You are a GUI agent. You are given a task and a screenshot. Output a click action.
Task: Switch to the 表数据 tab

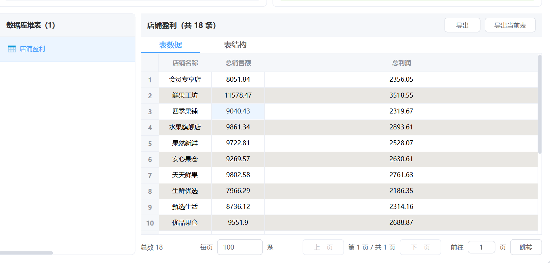pyautogui.click(x=170, y=45)
